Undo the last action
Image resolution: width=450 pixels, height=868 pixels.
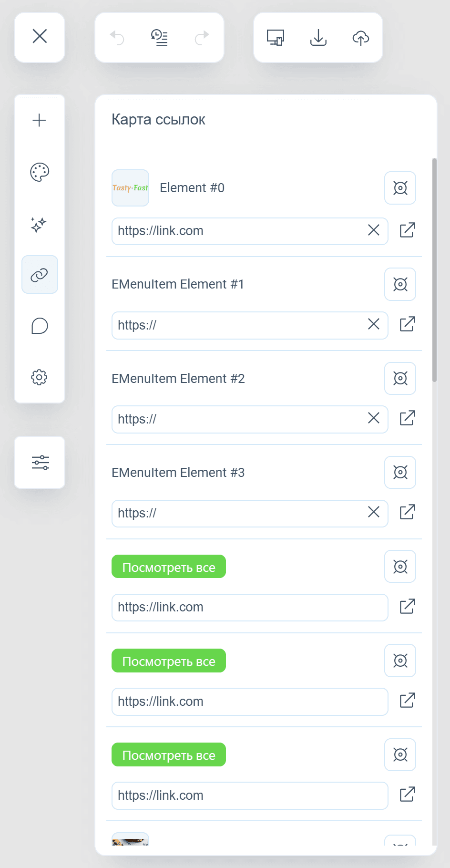tap(117, 38)
